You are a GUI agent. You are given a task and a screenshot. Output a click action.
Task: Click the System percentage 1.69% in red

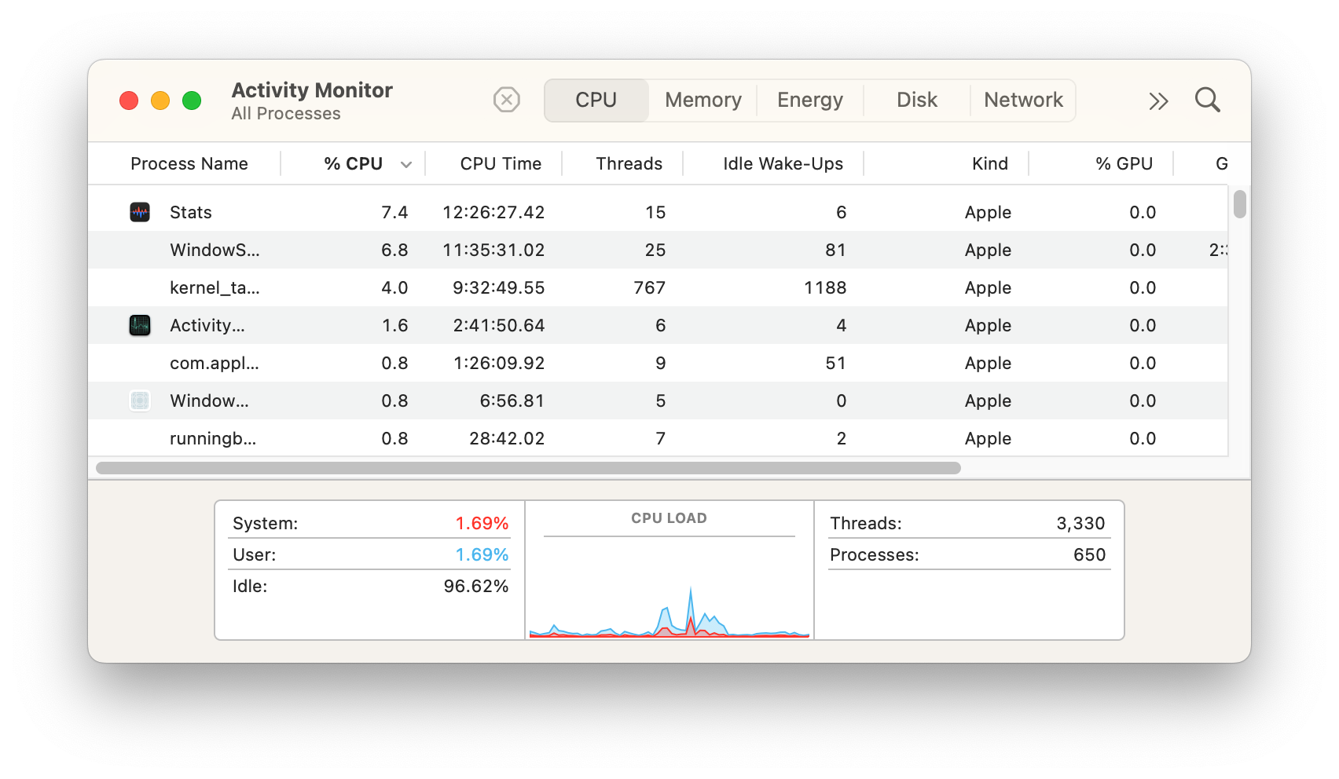(482, 523)
